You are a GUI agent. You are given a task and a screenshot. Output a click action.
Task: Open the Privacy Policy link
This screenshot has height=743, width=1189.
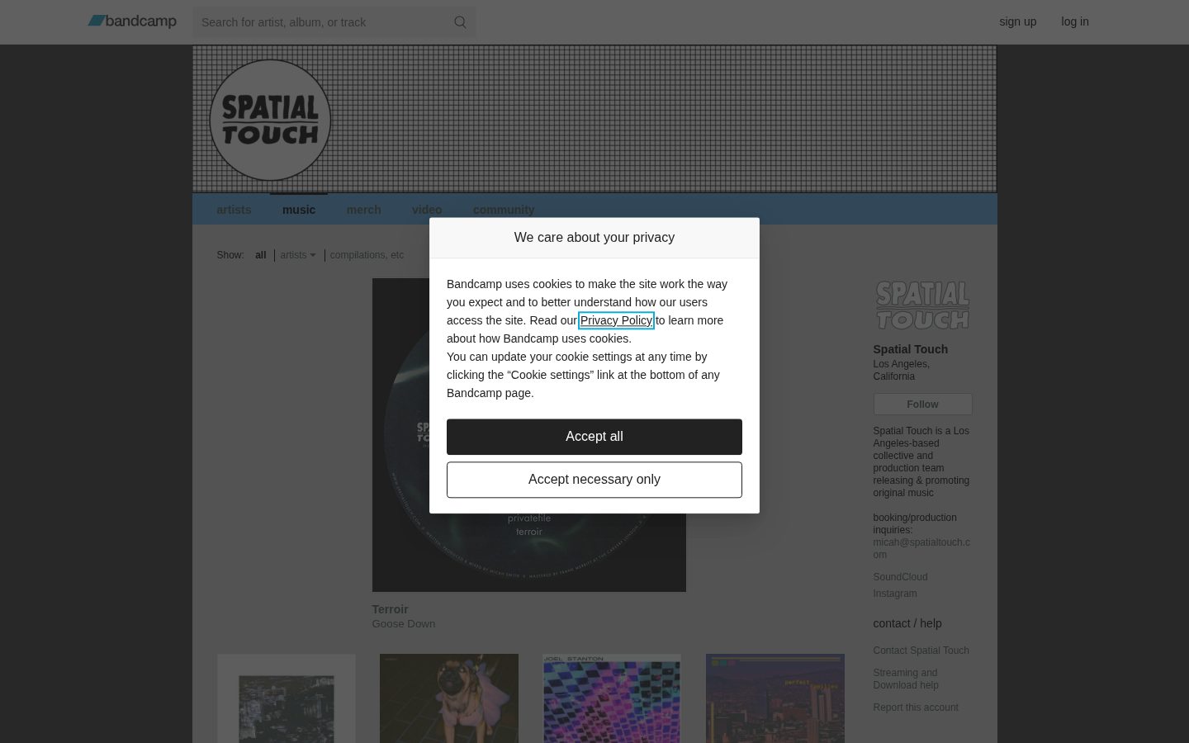coord(616,320)
